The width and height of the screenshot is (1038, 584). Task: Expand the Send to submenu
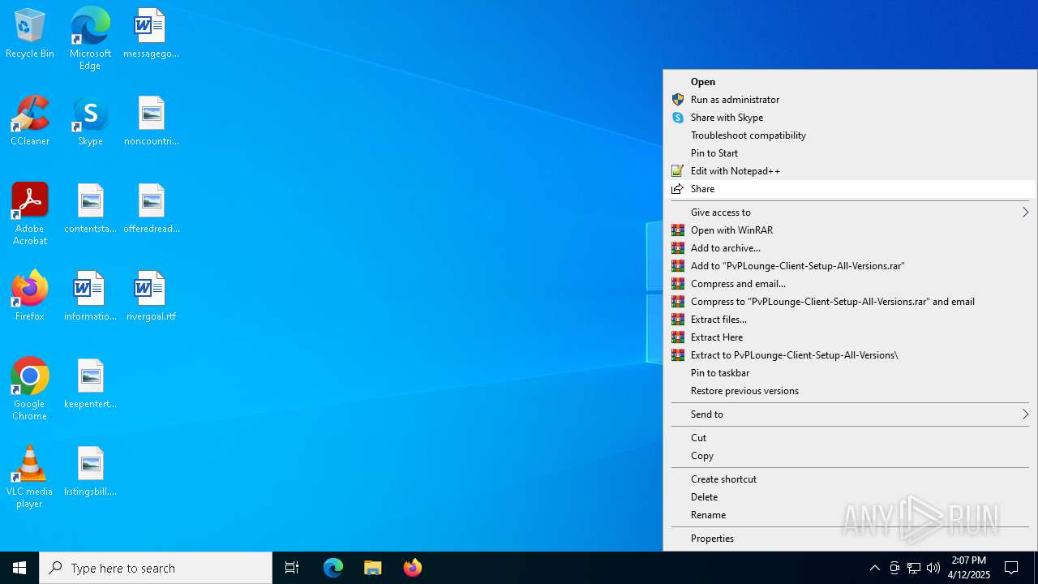tap(850, 414)
